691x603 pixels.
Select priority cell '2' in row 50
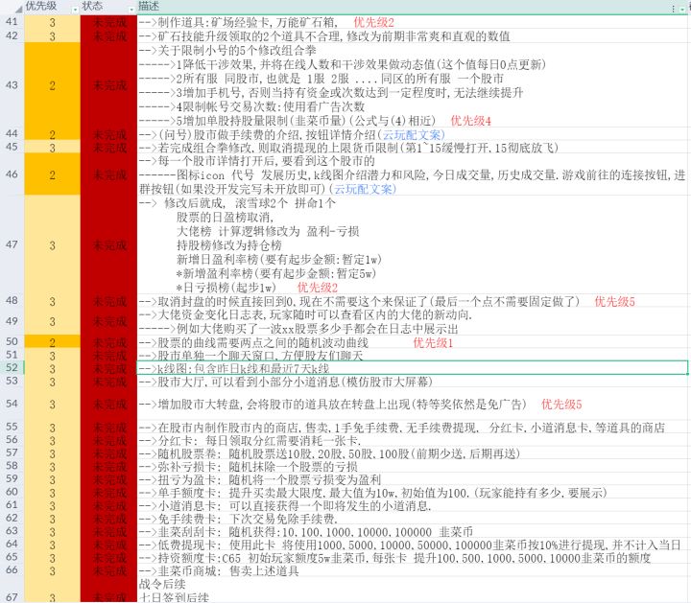(x=52, y=342)
